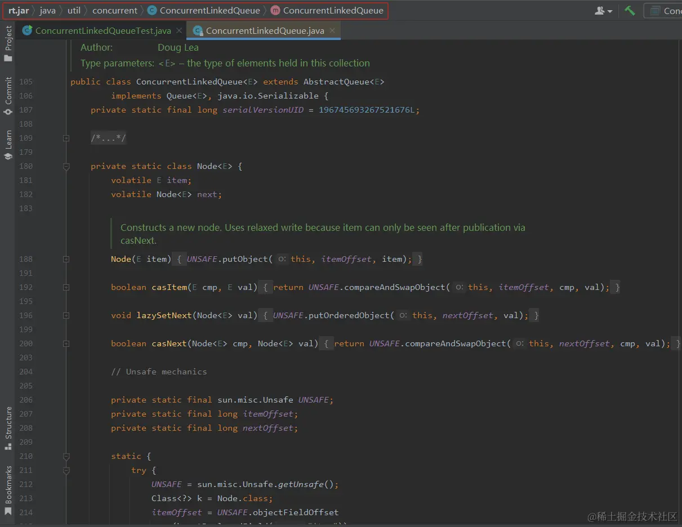Click the '// Unsafe mechanics' comment
Image resolution: width=682 pixels, height=527 pixels.
click(x=159, y=372)
